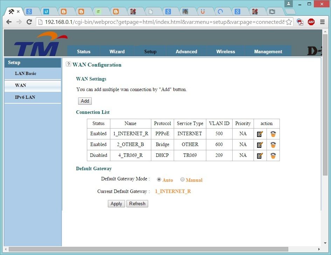Edit the 2_OTHER_B bridge connection
This screenshot has width=331, height=255.
coord(260,145)
